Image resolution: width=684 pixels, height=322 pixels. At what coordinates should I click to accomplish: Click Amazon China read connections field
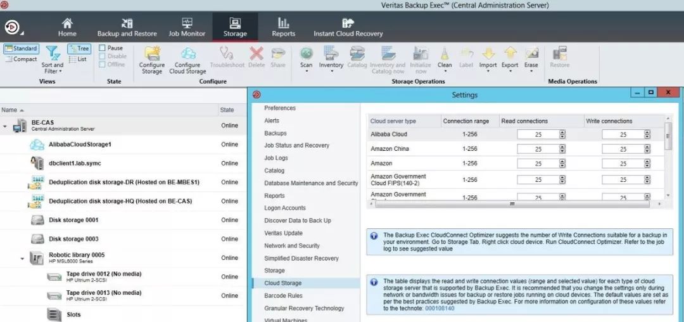[538, 149]
